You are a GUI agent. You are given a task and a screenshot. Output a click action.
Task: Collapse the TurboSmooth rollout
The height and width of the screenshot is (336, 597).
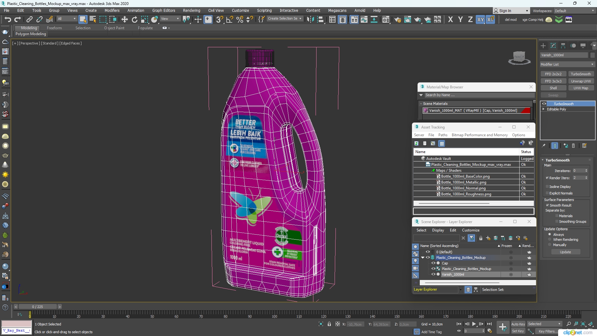tap(543, 160)
